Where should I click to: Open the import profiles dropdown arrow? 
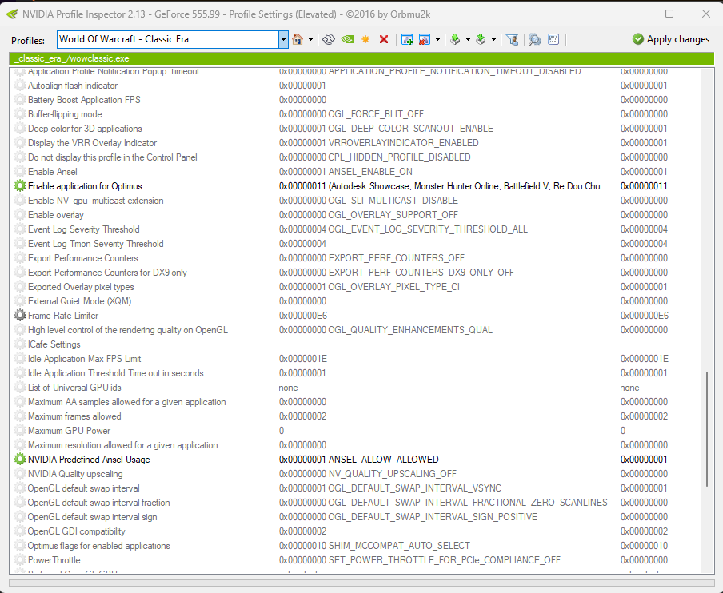(x=493, y=40)
